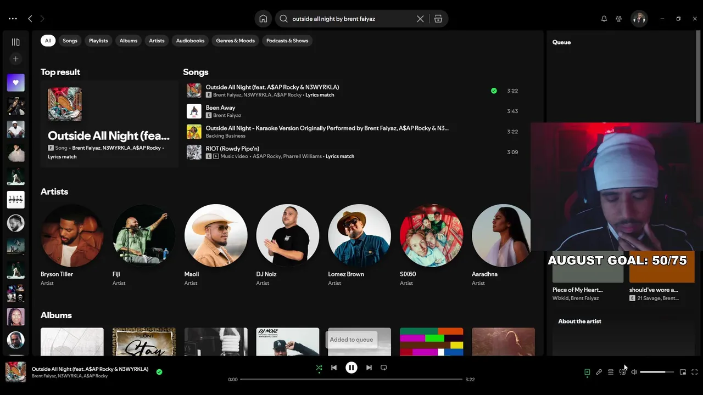Image resolution: width=703 pixels, height=395 pixels.
Task: Skip to the next track
Action: pos(369,368)
